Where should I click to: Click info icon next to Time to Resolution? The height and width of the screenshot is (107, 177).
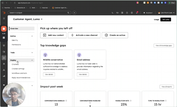tap(166, 101)
